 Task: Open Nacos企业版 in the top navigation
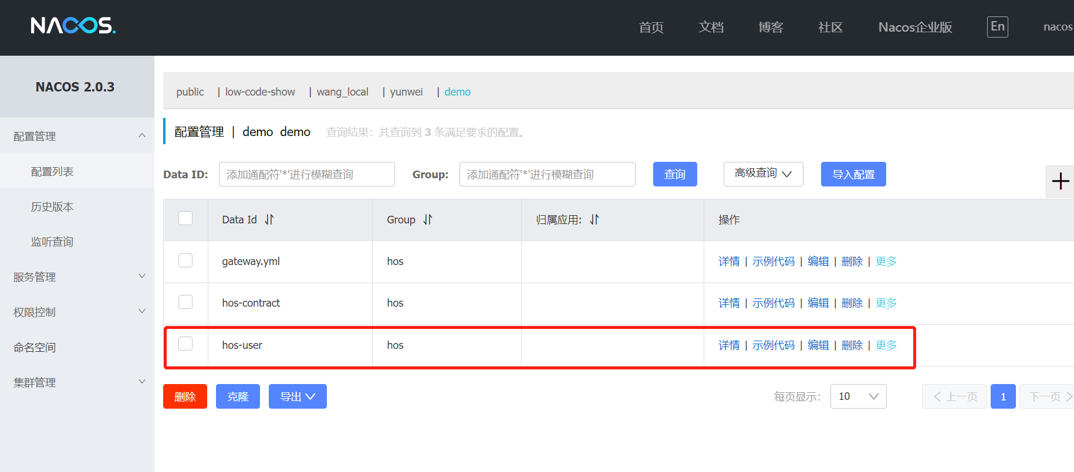[x=915, y=27]
